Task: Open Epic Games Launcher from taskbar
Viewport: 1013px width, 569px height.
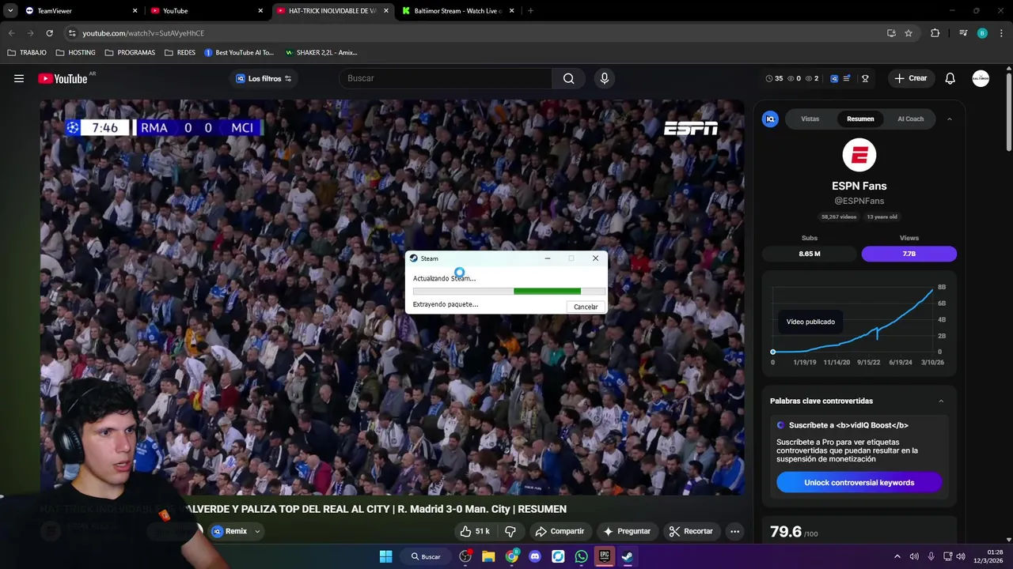Action: (x=605, y=556)
